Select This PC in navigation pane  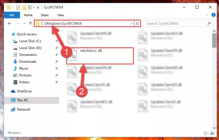(31, 100)
